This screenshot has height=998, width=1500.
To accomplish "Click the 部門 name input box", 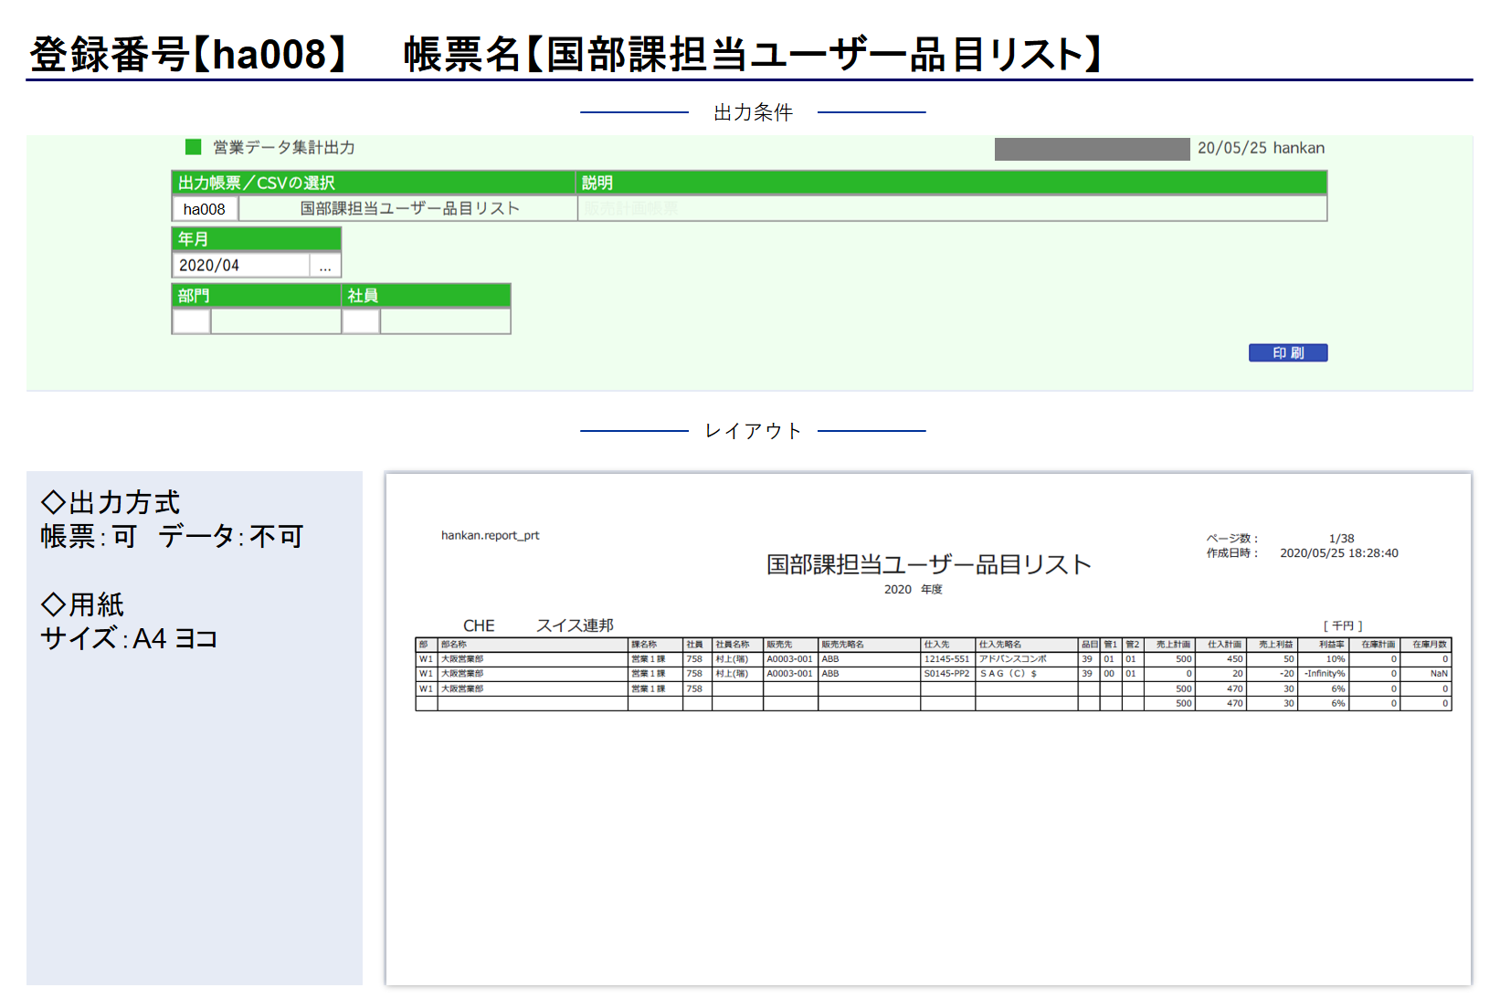I will pyautogui.click(x=276, y=321).
